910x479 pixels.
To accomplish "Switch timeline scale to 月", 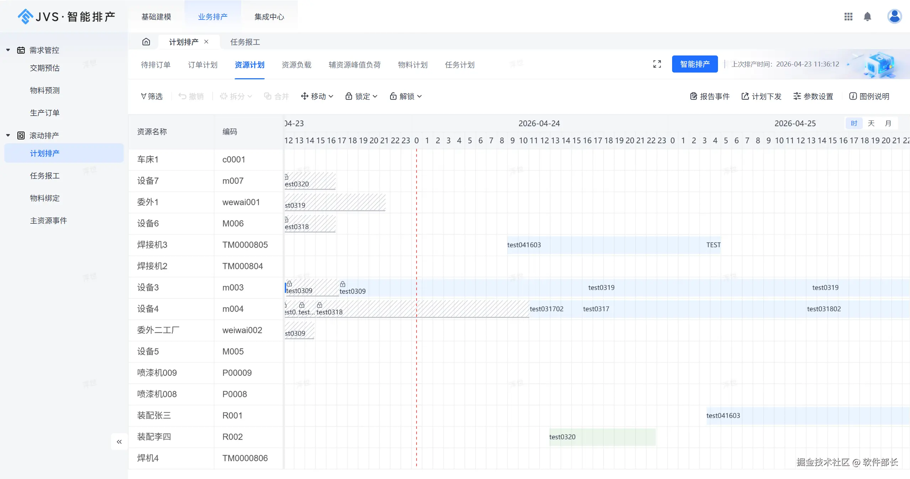I will click(x=888, y=123).
